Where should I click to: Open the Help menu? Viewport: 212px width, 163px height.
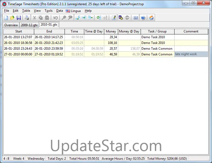(x=88, y=11)
